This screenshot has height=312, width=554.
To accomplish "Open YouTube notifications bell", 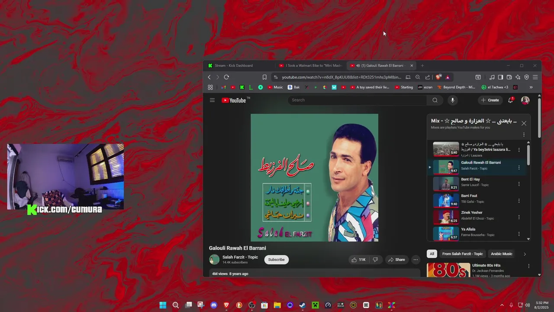I will (x=511, y=100).
